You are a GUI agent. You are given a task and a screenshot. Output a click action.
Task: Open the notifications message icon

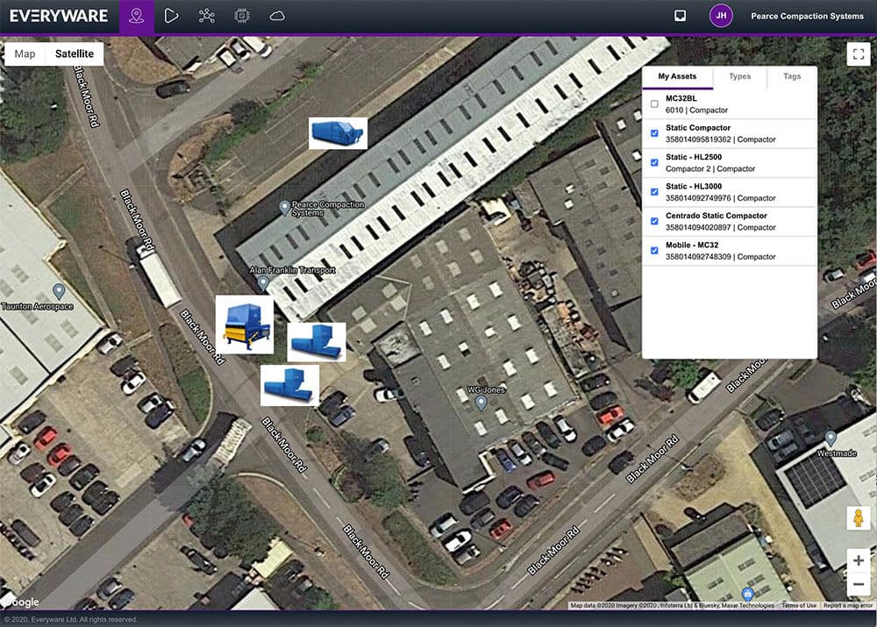pyautogui.click(x=681, y=16)
